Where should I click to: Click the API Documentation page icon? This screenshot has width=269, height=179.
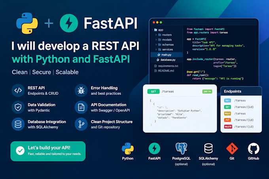pos(81,107)
